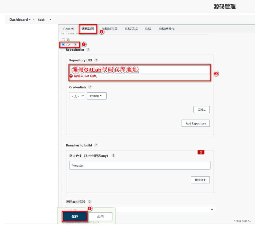
Task: Focus the Repository URL input field
Action: 139,69
